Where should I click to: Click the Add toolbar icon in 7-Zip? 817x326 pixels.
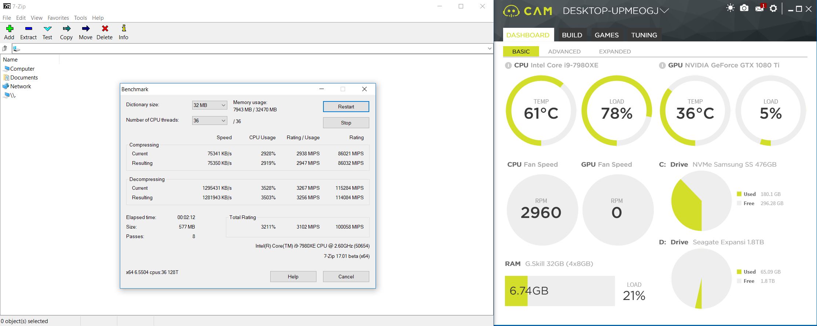(x=10, y=29)
